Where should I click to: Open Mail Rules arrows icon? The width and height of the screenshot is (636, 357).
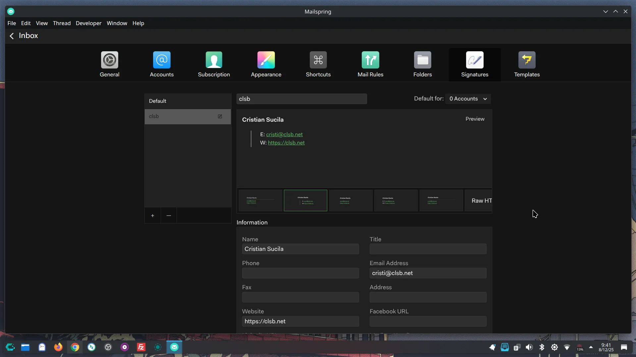370,60
